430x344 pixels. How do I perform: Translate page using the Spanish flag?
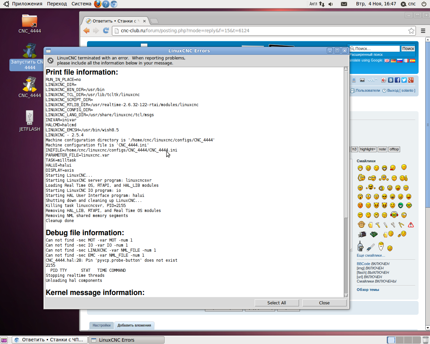(413, 60)
